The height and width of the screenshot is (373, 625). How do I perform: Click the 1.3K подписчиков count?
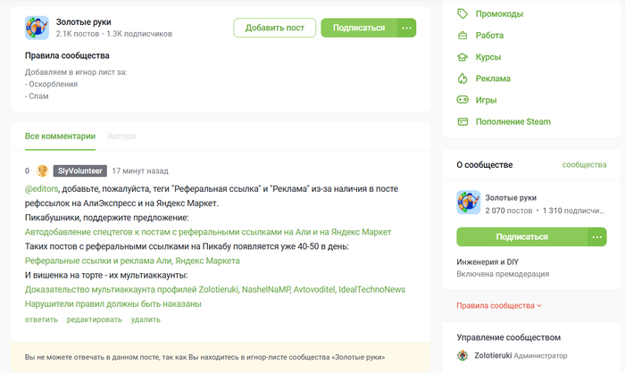click(x=139, y=34)
